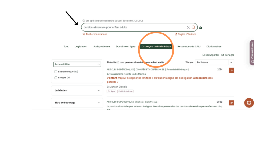
Task: Click eye icon for 2014 result
Action: (231, 70)
